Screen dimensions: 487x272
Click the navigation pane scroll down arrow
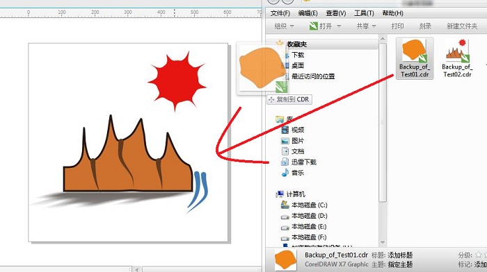click(383, 242)
